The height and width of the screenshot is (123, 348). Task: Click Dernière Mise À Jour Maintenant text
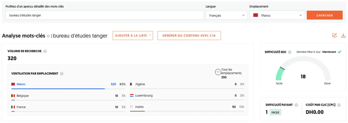click(316, 52)
